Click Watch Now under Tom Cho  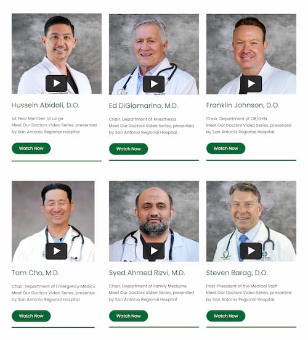coord(31,316)
